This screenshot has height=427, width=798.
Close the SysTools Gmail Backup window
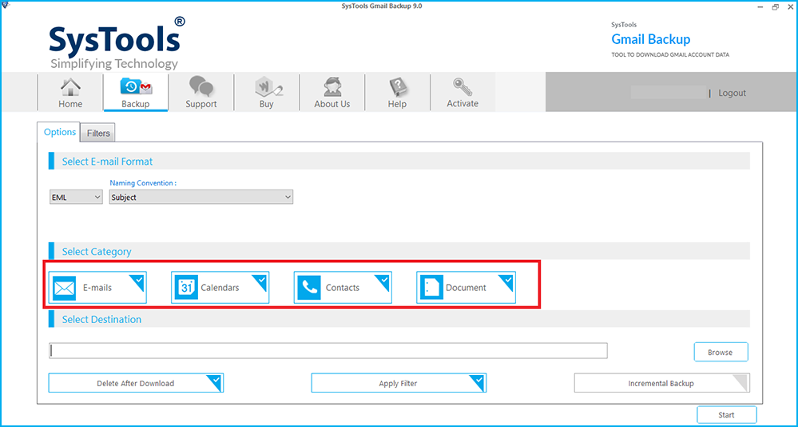point(789,6)
